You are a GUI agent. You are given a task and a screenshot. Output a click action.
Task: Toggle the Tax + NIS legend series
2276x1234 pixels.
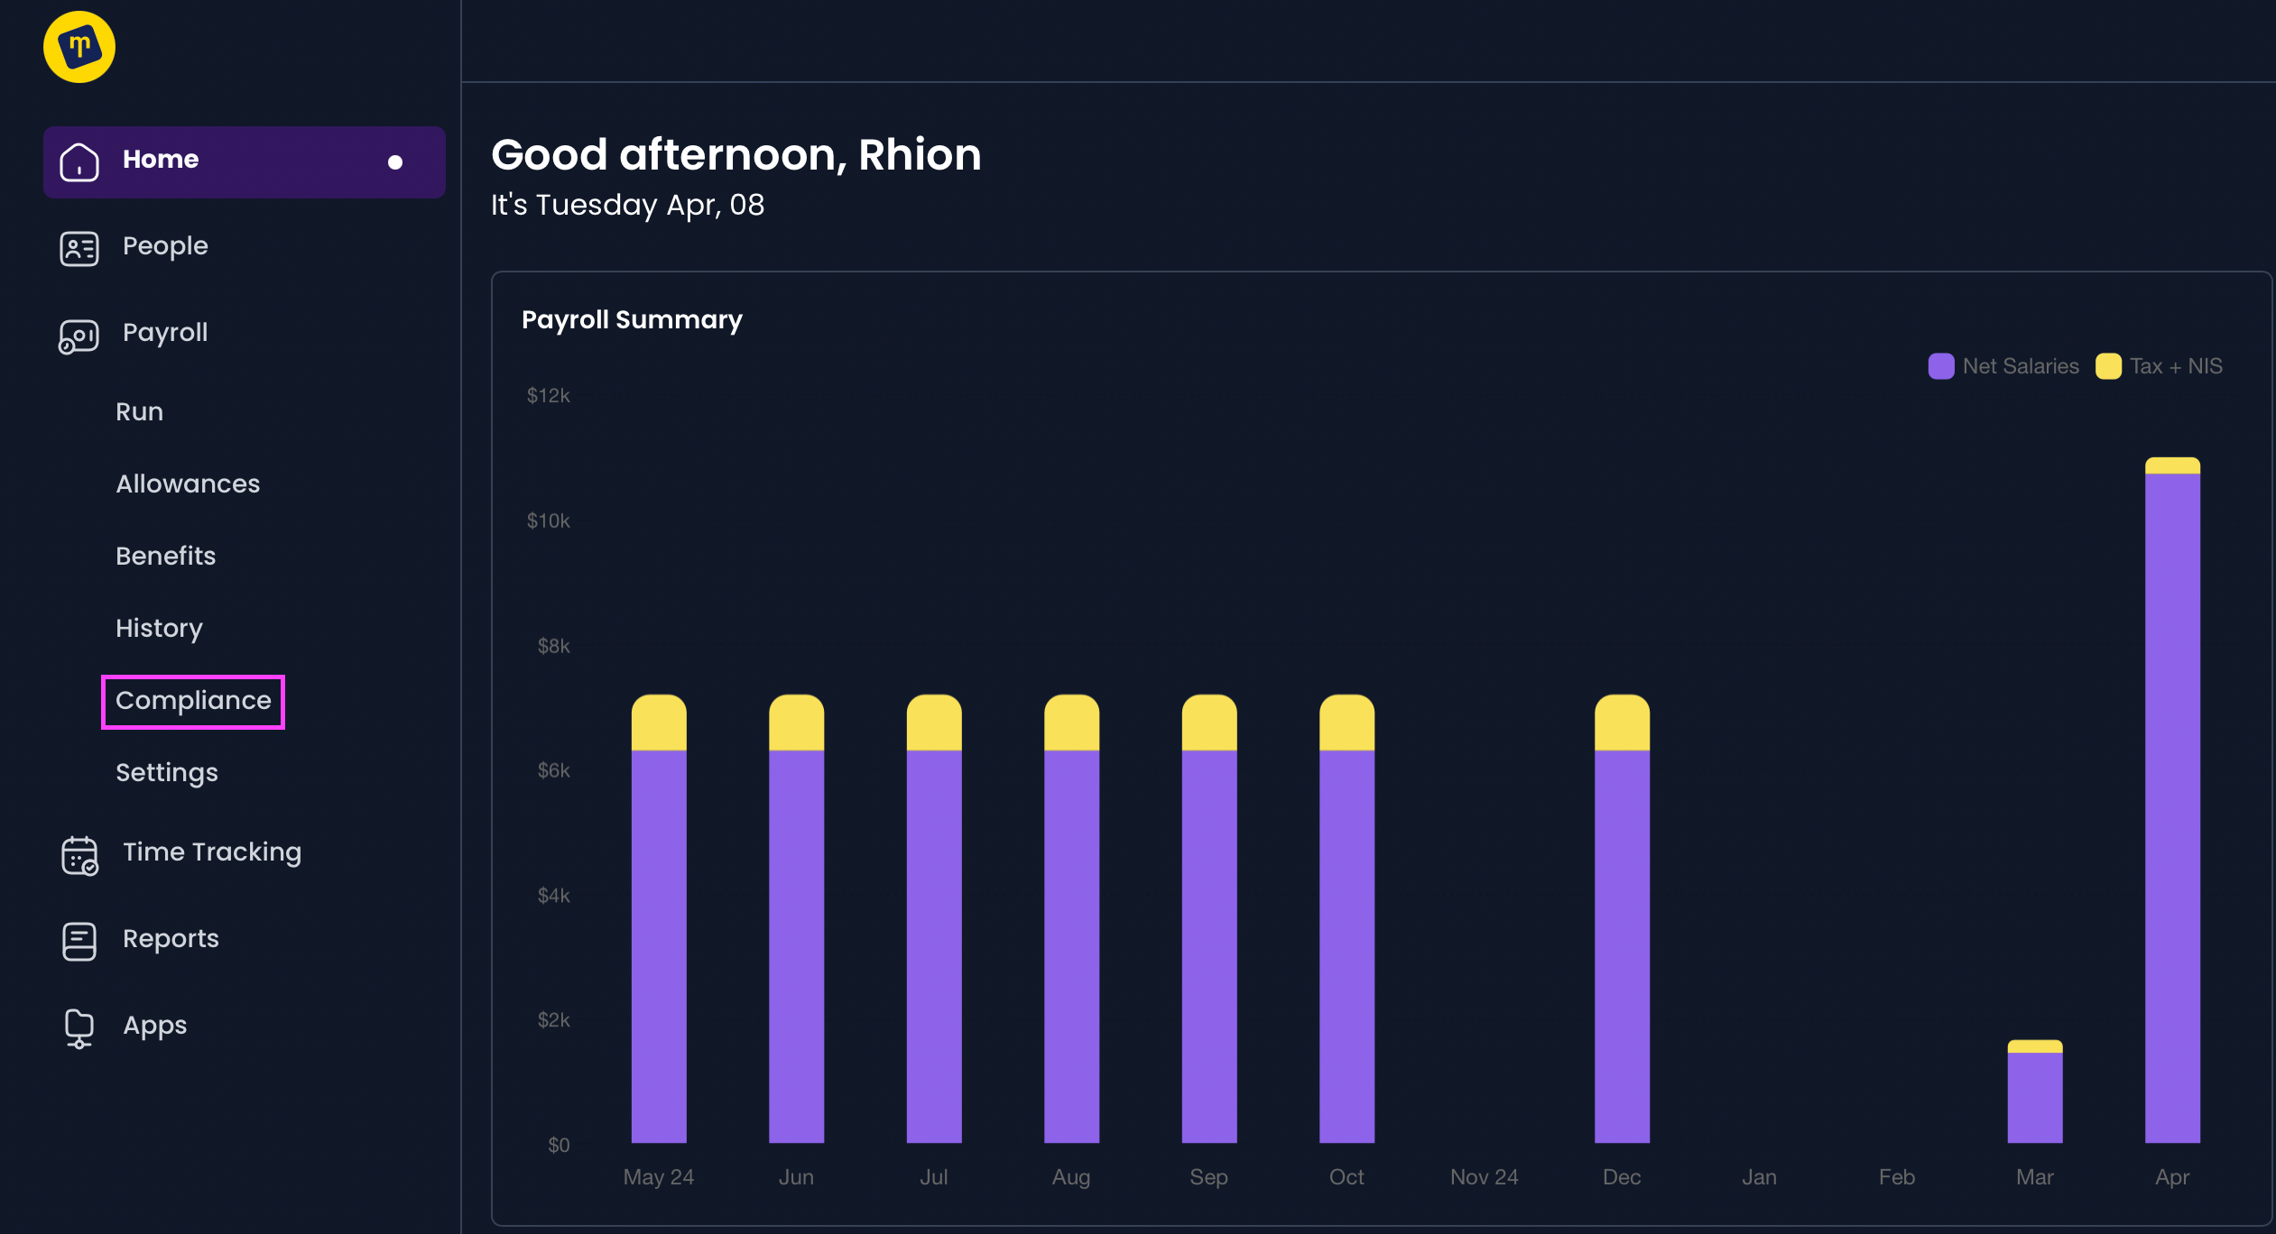pos(2160,366)
